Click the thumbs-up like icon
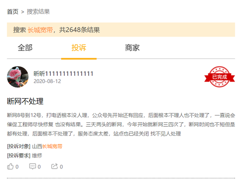 coord(10,167)
